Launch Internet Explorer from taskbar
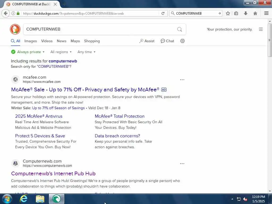 (x=23, y=199)
